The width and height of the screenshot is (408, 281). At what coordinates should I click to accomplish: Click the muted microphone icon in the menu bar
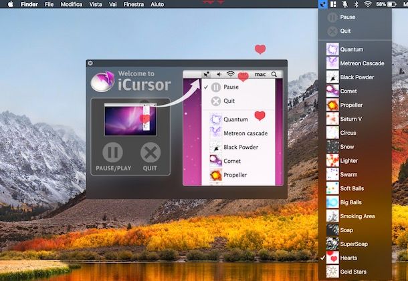pyautogui.click(x=344, y=4)
